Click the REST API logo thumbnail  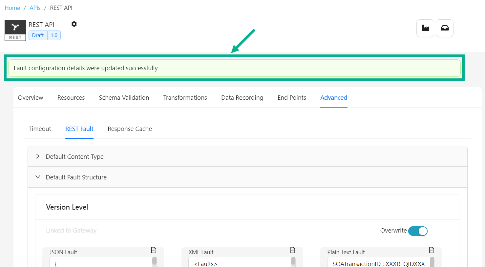pyautogui.click(x=15, y=30)
